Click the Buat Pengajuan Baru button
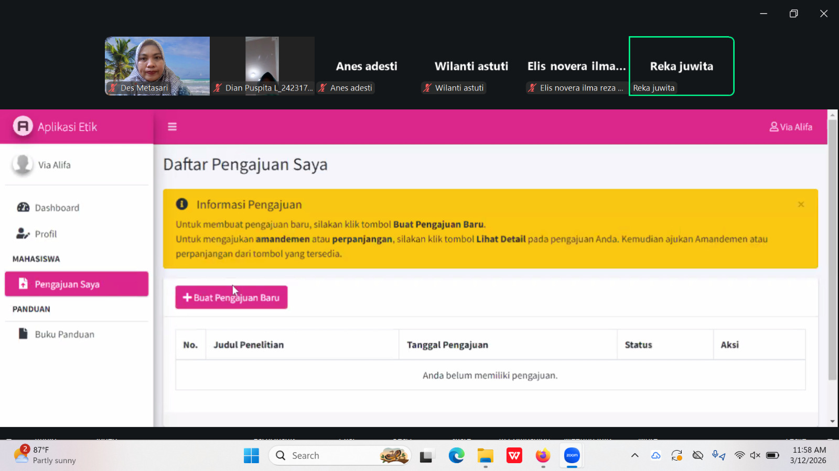This screenshot has height=471, width=839. tap(231, 297)
